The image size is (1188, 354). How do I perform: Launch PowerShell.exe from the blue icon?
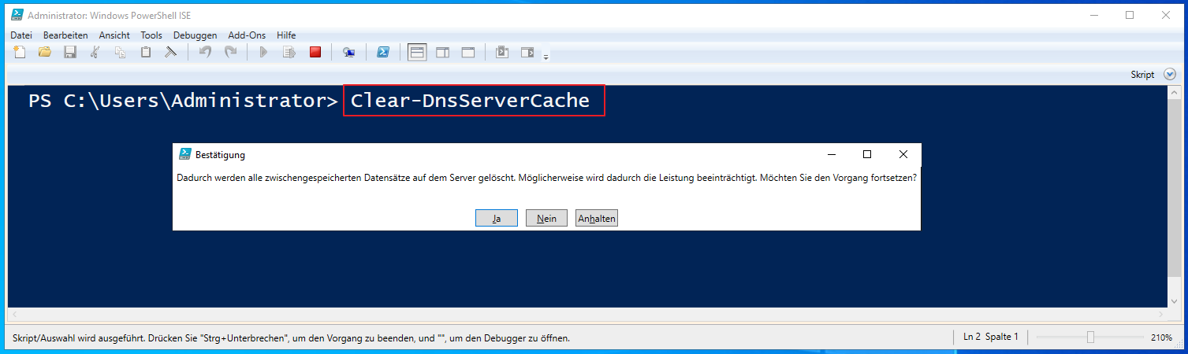pos(382,53)
